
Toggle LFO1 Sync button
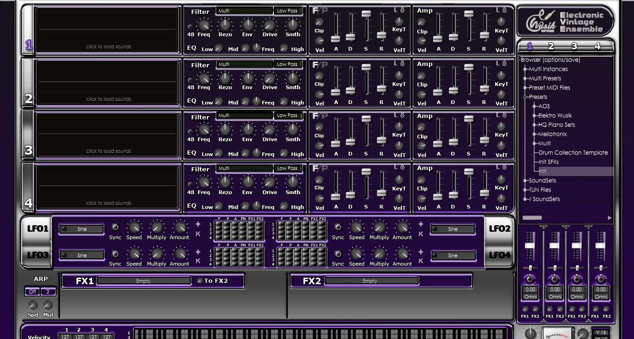click(x=116, y=227)
